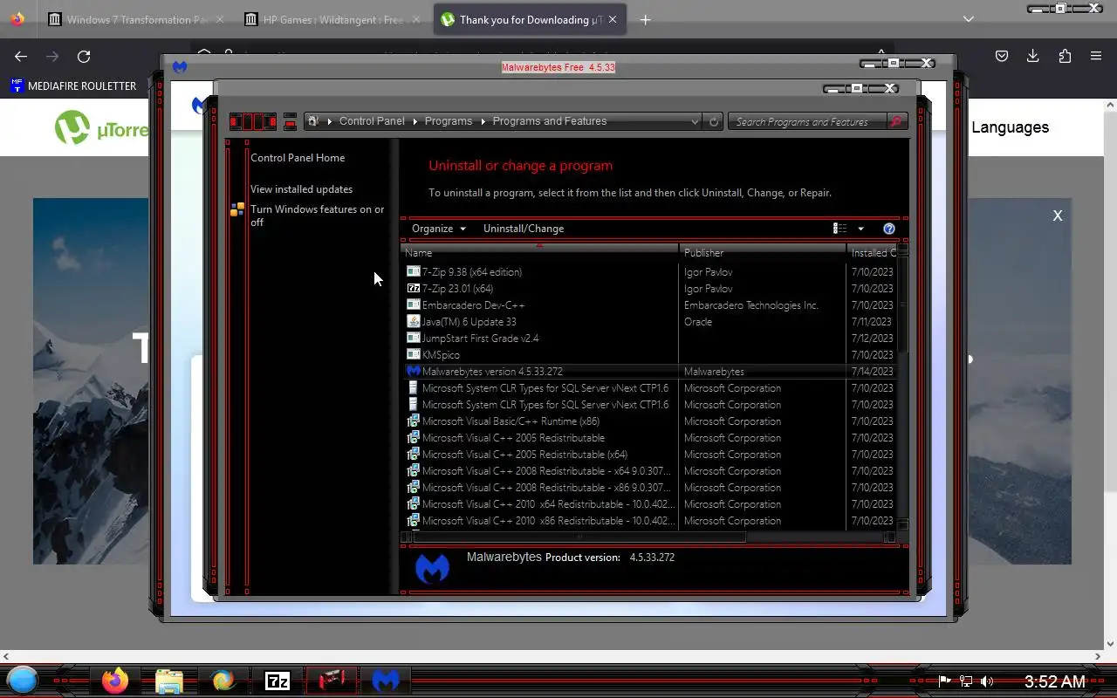Click the Java(TM) 6 Update 33 icon
The height and width of the screenshot is (698, 1117).
point(413,321)
